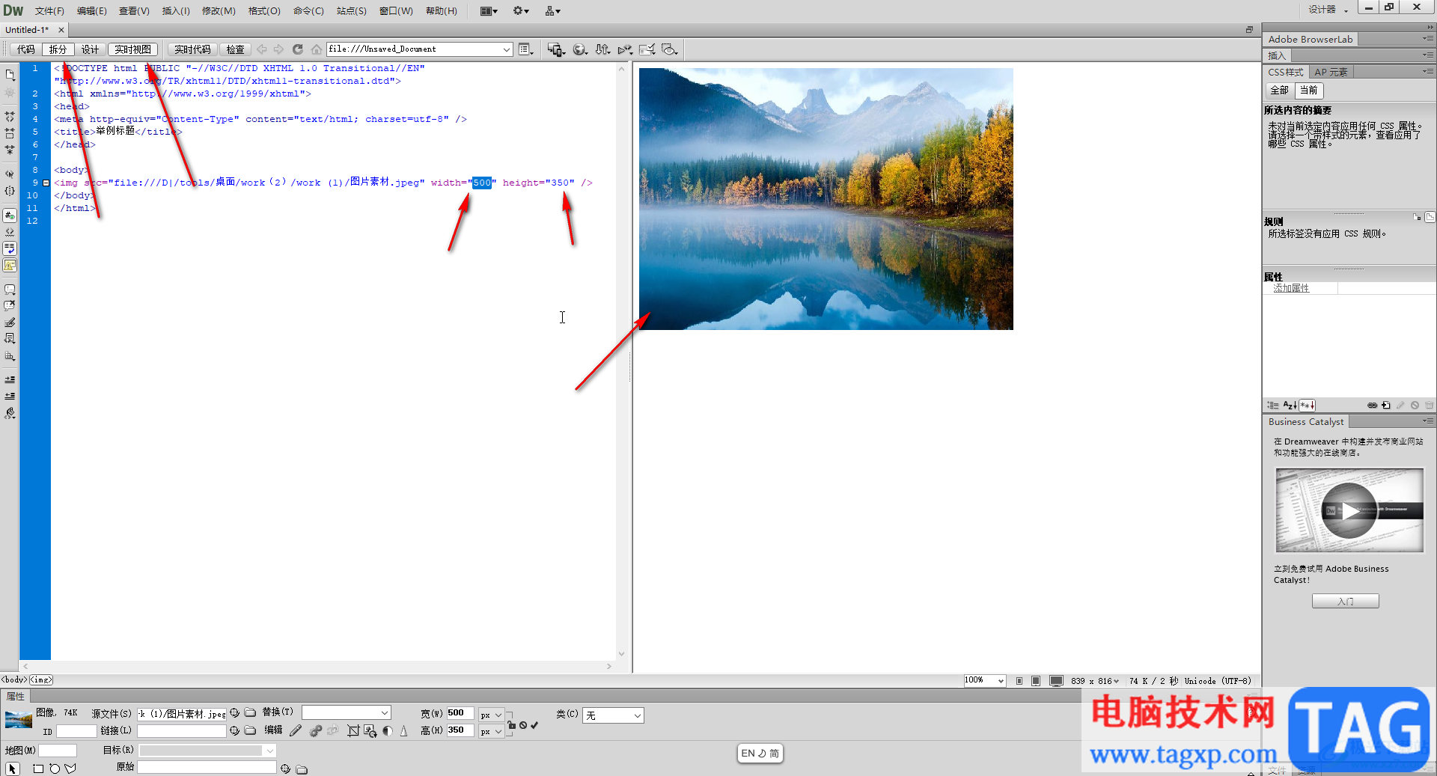Open image editing settings gears icon
1437x776 pixels.
pyautogui.click(x=316, y=731)
